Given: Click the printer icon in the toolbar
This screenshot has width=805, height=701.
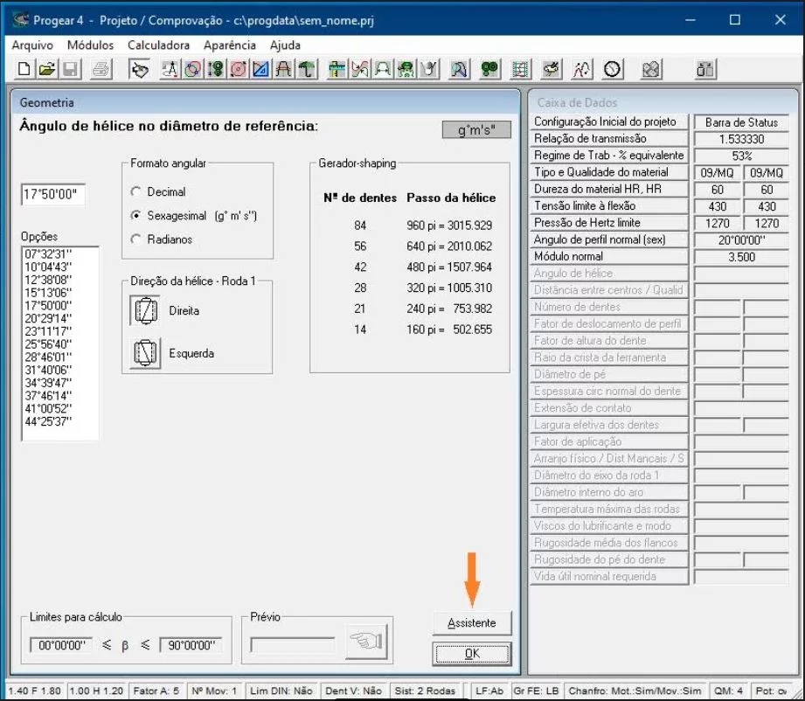Looking at the screenshot, I should tap(101, 69).
